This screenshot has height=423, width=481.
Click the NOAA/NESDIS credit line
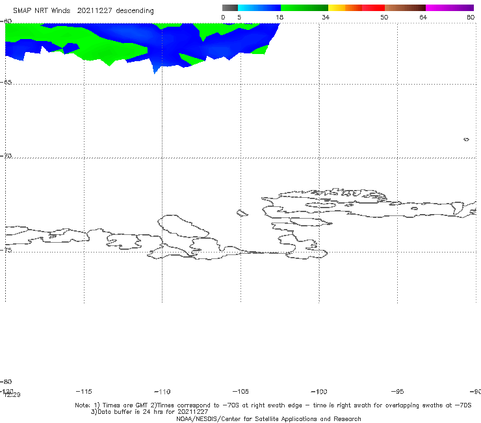point(268,419)
